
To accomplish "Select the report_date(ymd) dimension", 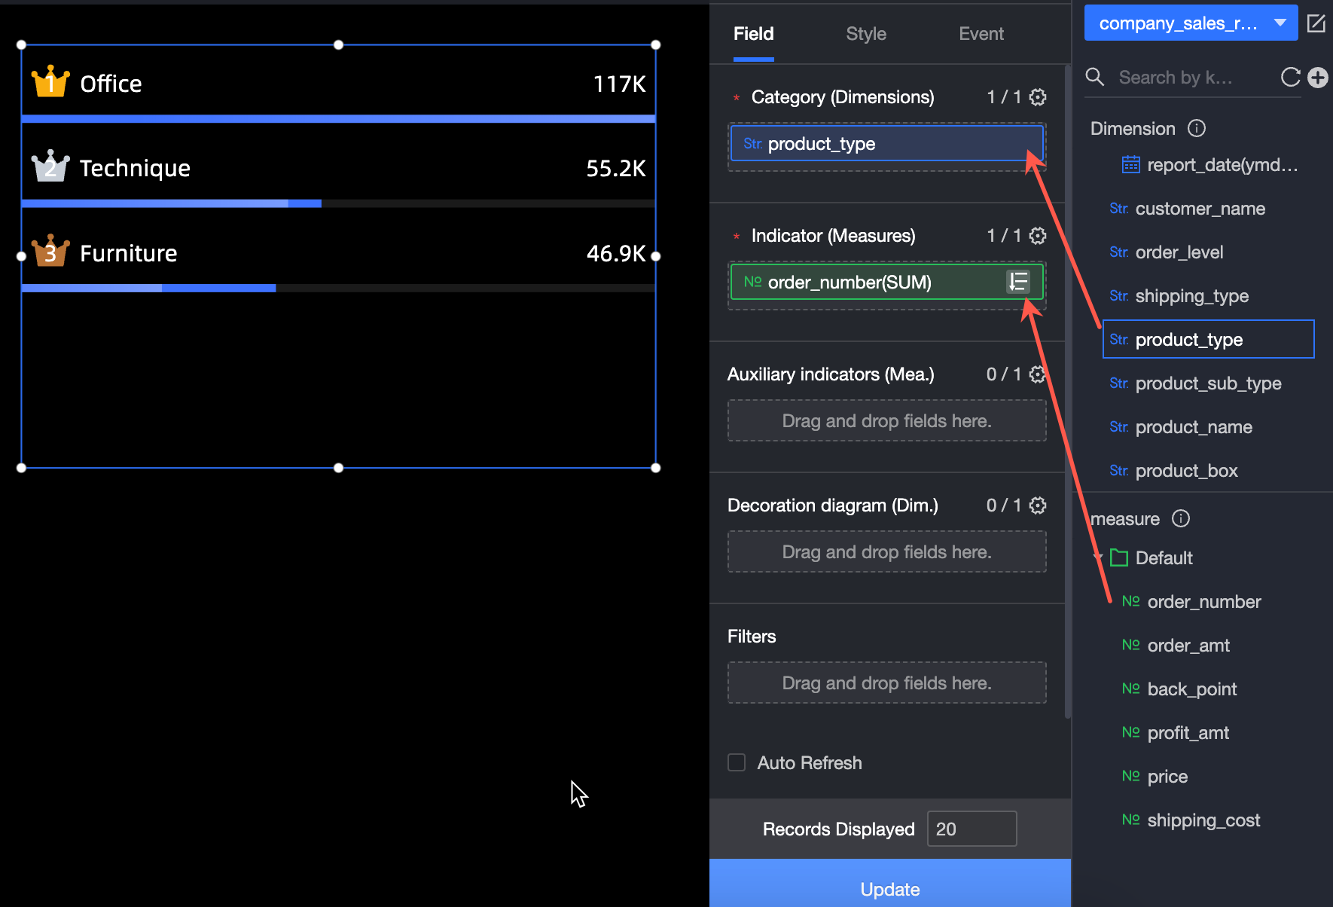I will pyautogui.click(x=1209, y=165).
